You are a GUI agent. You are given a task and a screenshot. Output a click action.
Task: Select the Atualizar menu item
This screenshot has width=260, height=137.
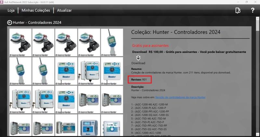click(64, 10)
